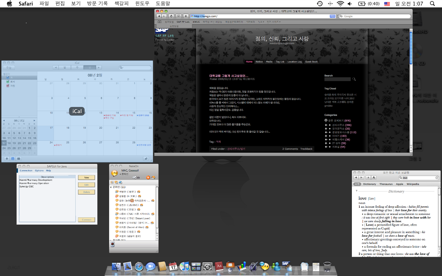Open the 방문 기록 menu

tap(97, 4)
